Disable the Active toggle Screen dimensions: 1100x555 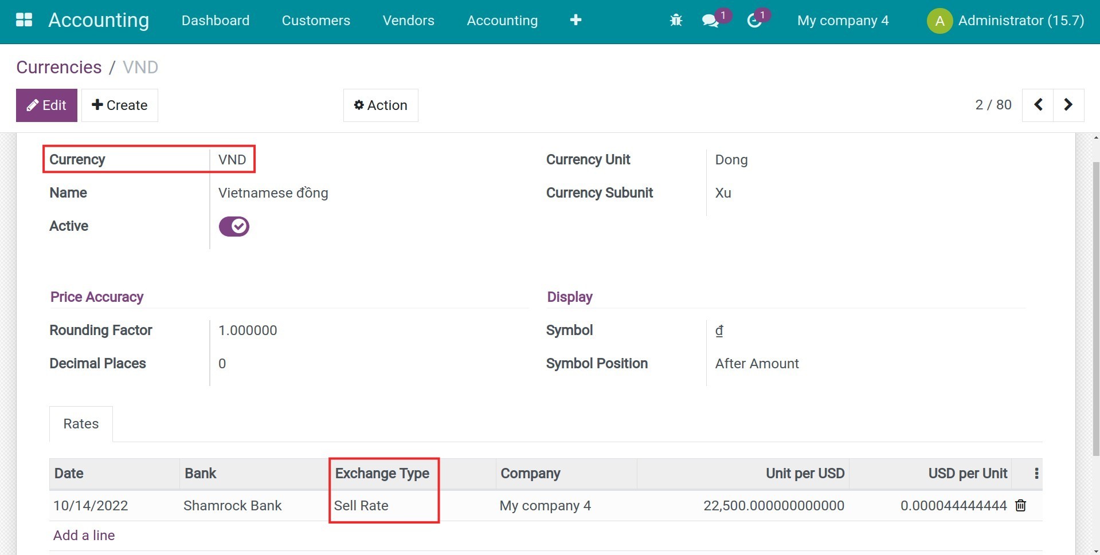[233, 226]
